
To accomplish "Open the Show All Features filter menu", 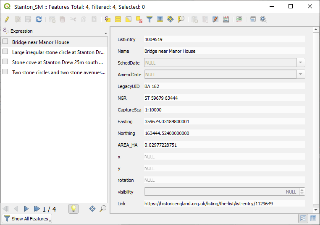I will [27, 219].
